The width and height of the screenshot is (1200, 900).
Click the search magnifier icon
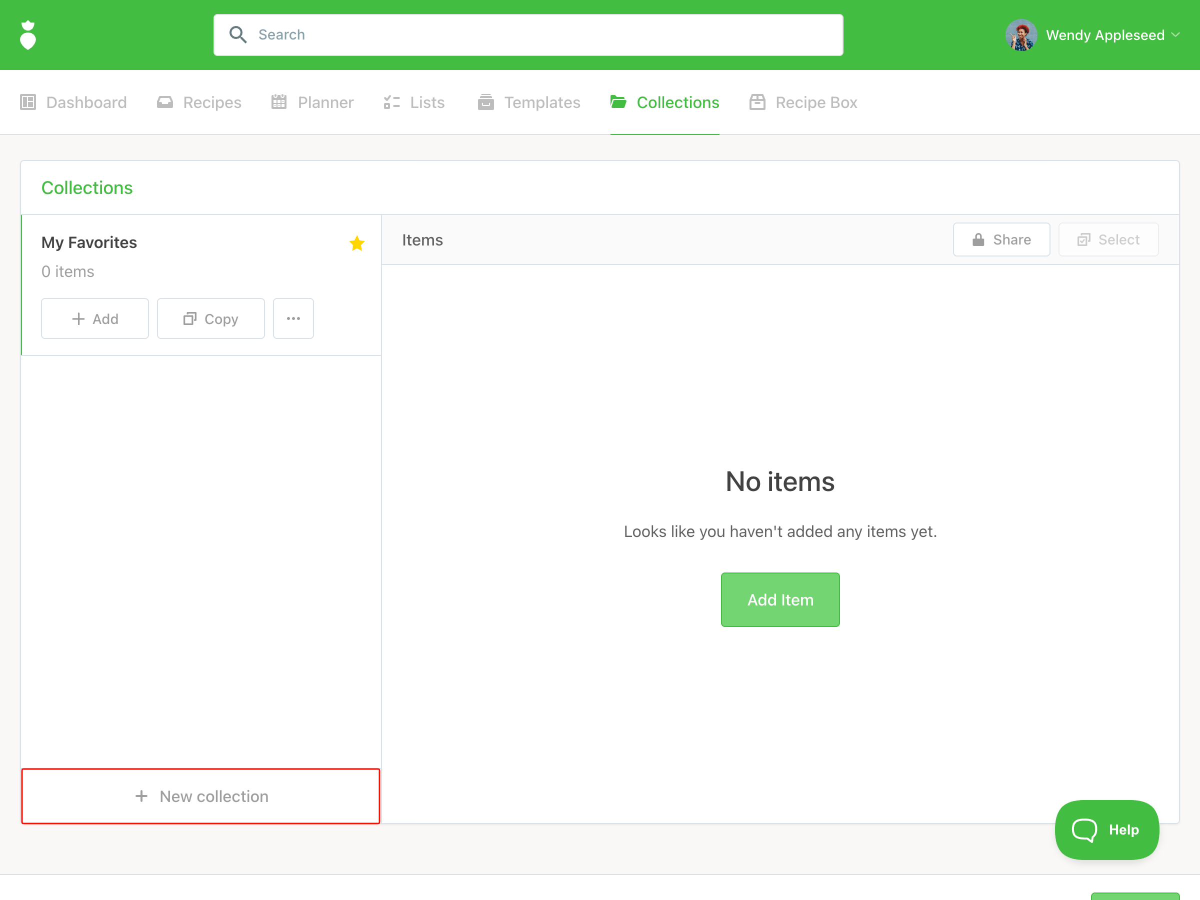[237, 34]
